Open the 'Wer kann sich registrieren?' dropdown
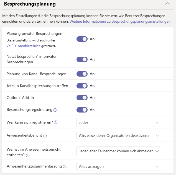 (119, 122)
